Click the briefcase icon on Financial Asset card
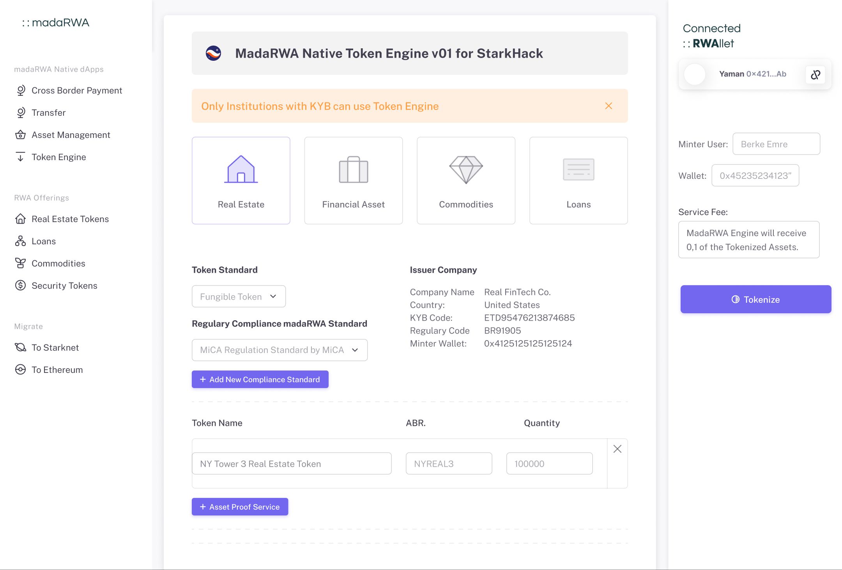 [353, 169]
